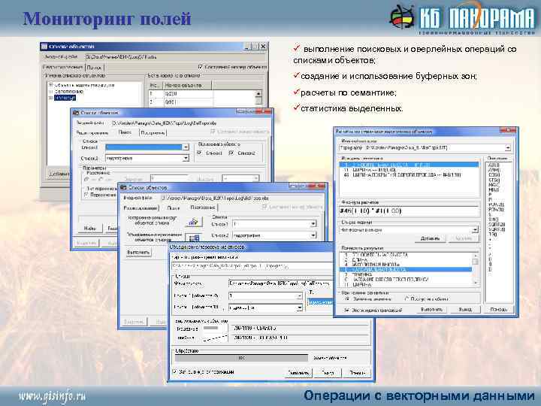Click SIN operation in operations list
The width and height of the screenshot is (541, 406).
point(494,220)
